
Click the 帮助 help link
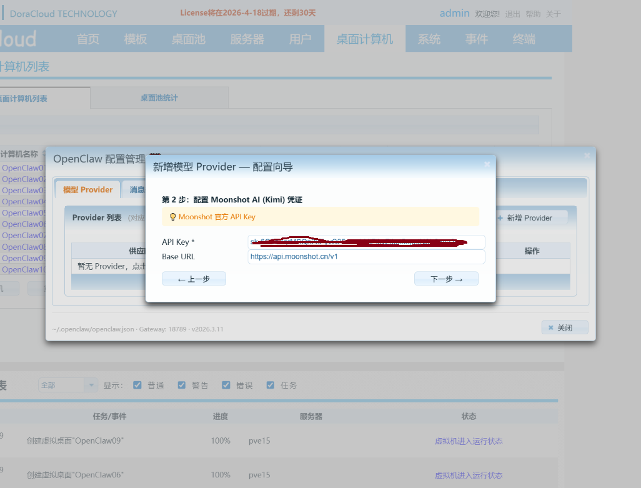533,14
